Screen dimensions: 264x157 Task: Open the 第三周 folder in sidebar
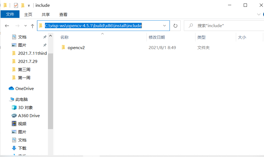24,69
